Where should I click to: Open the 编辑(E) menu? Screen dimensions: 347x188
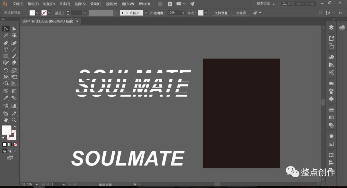coord(33,4)
